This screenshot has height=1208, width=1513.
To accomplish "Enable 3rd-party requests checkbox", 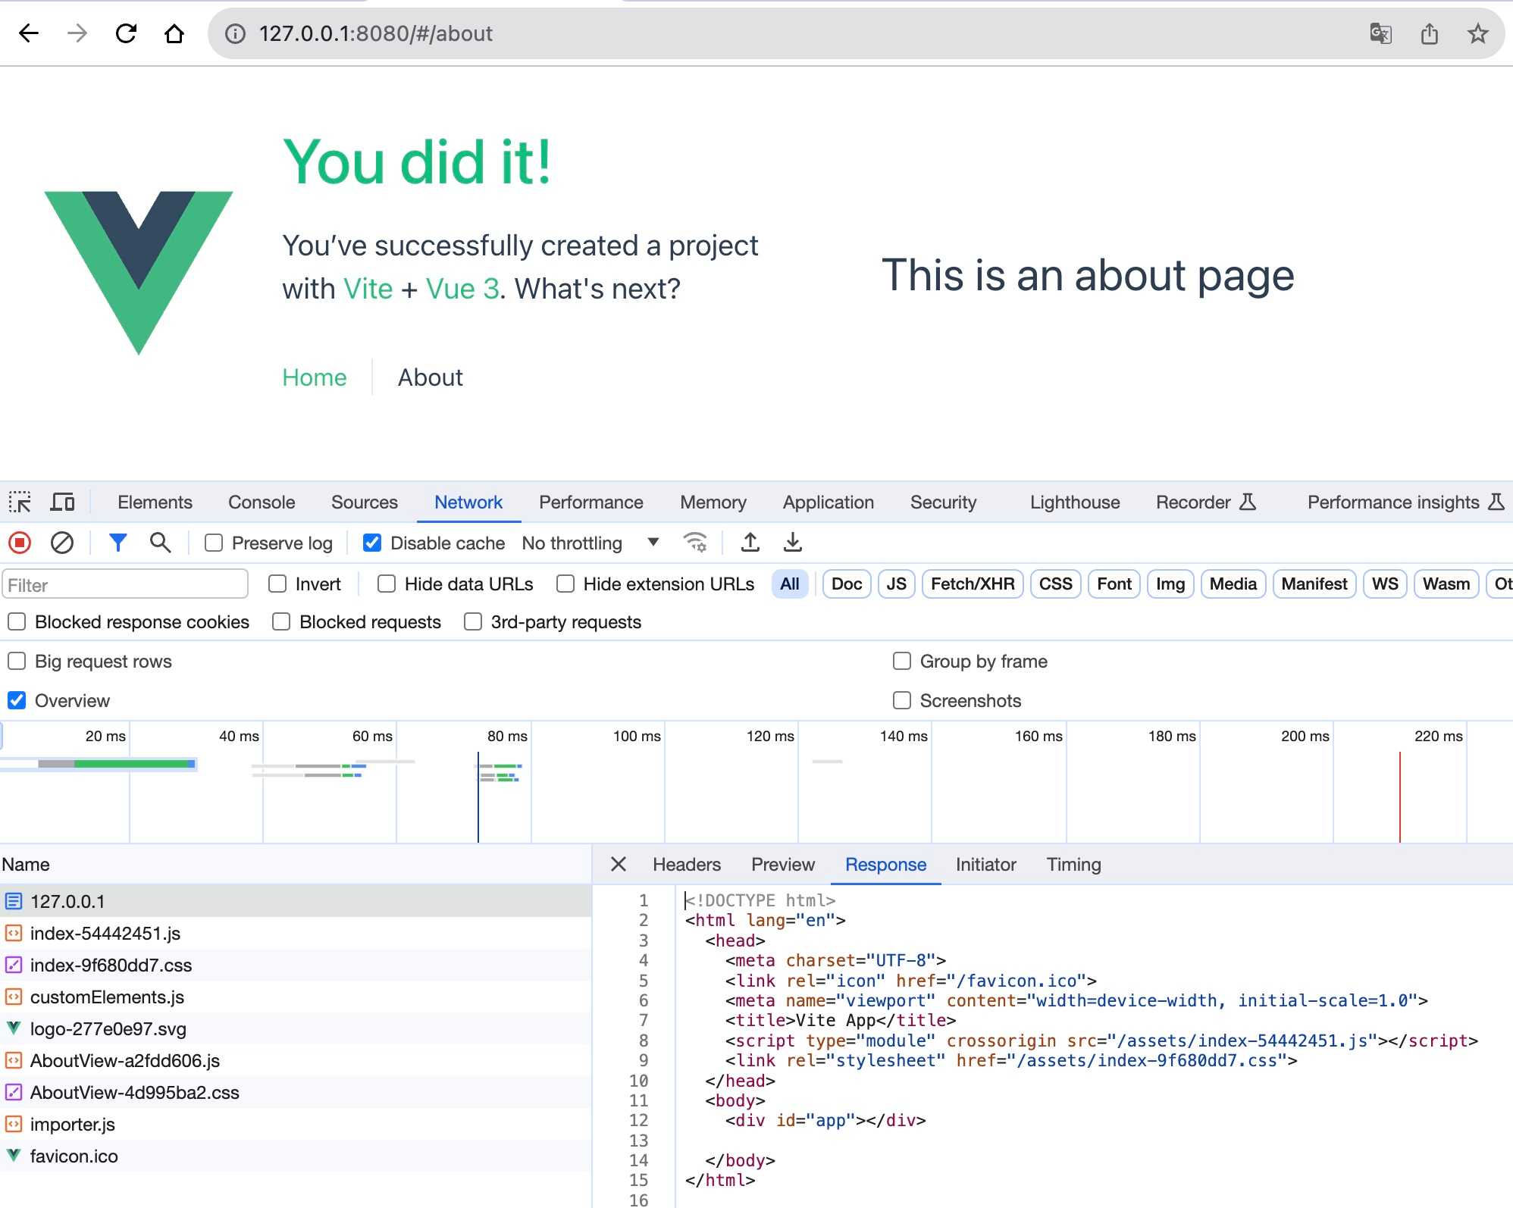I will [x=473, y=621].
